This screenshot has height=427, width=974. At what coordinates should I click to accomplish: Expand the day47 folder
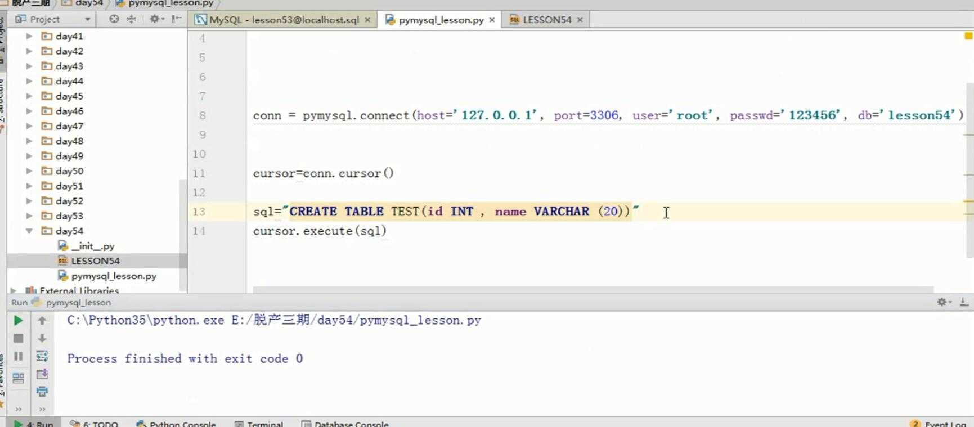click(29, 126)
